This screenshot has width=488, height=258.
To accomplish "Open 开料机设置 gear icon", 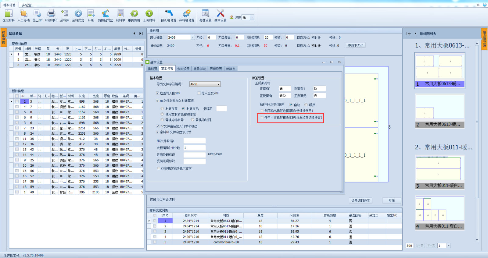I will [186, 13].
